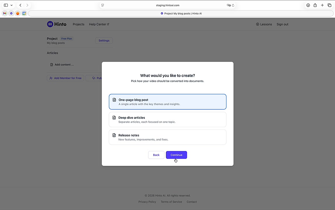The image size is (335, 210).
Task: Toggle the Safari sidebar icon
Action: (x=6, y=5)
